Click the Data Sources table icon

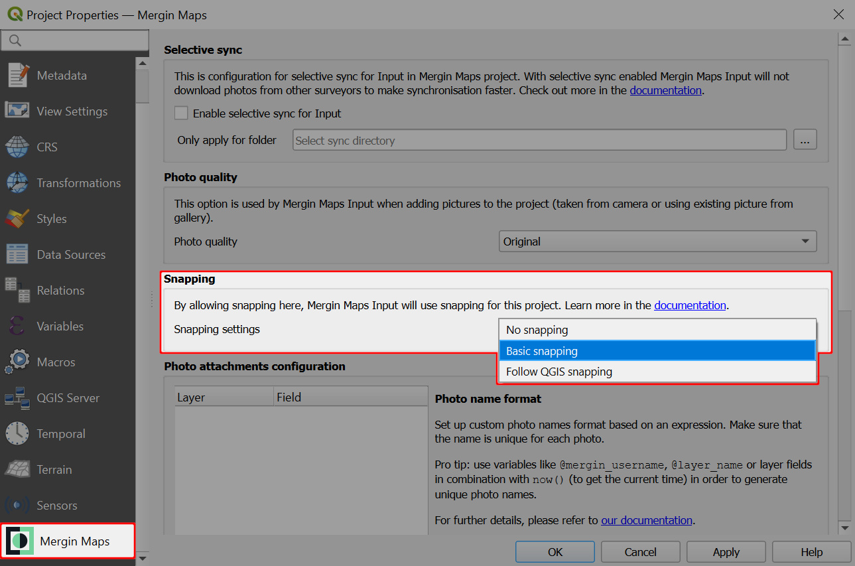coord(17,254)
